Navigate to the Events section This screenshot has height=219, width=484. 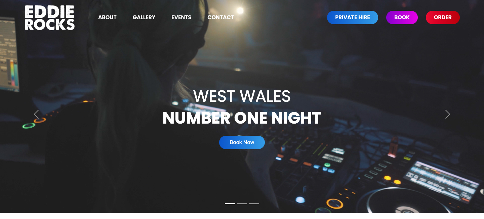click(181, 17)
